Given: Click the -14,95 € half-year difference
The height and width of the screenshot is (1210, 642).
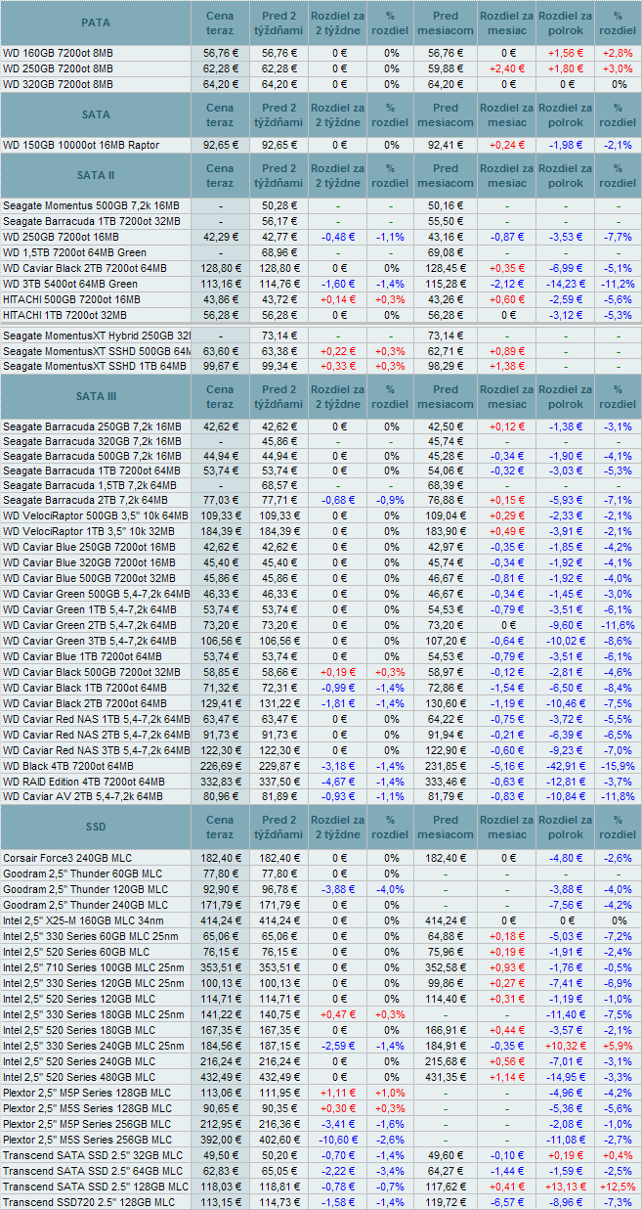Looking at the screenshot, I should point(565,1076).
